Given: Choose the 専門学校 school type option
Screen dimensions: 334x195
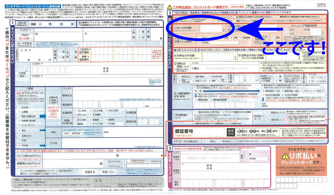Looking at the screenshot, I should click(76, 133).
